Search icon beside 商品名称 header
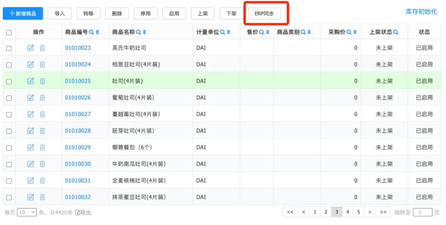The height and width of the screenshot is (225, 446). tap(138, 32)
